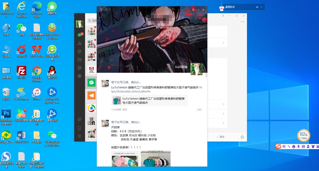Image resolution: width=319 pixels, height=171 pixels.
Task: Open the orange megaphone subscription chat
Action: tap(91, 95)
